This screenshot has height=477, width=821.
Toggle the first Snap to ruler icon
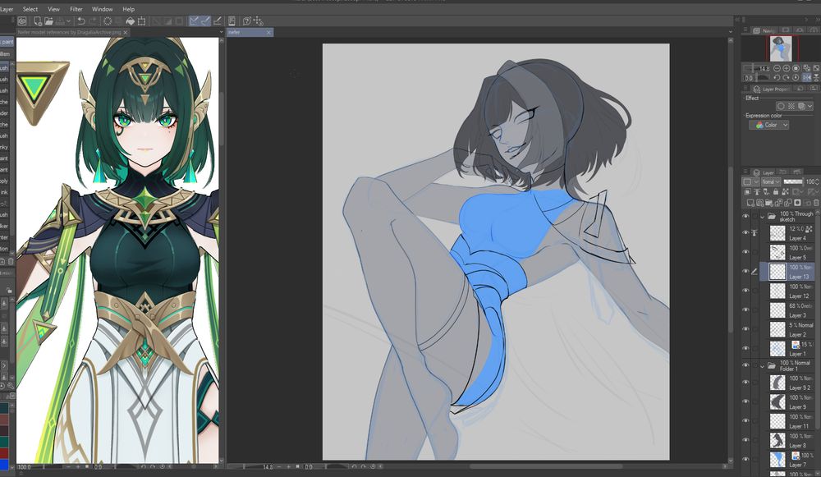(x=195, y=21)
